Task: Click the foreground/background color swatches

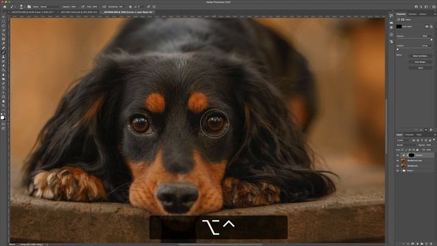Action: (x=3, y=118)
